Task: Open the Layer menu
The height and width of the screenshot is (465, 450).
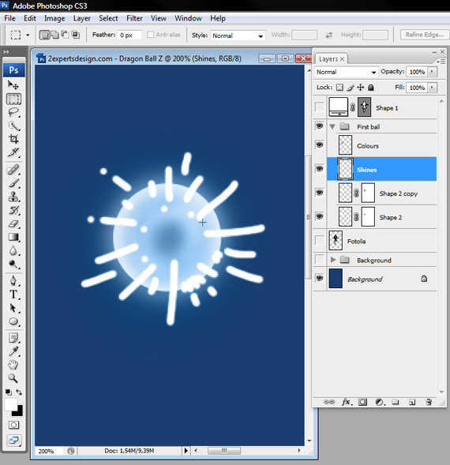Action: click(x=82, y=18)
